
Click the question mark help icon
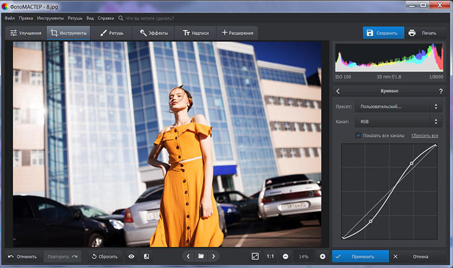coord(440,91)
